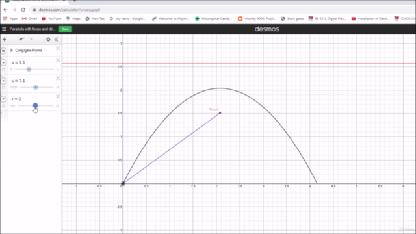Open the Gmail bookmark
The width and height of the screenshot is (416, 234).
29,19
